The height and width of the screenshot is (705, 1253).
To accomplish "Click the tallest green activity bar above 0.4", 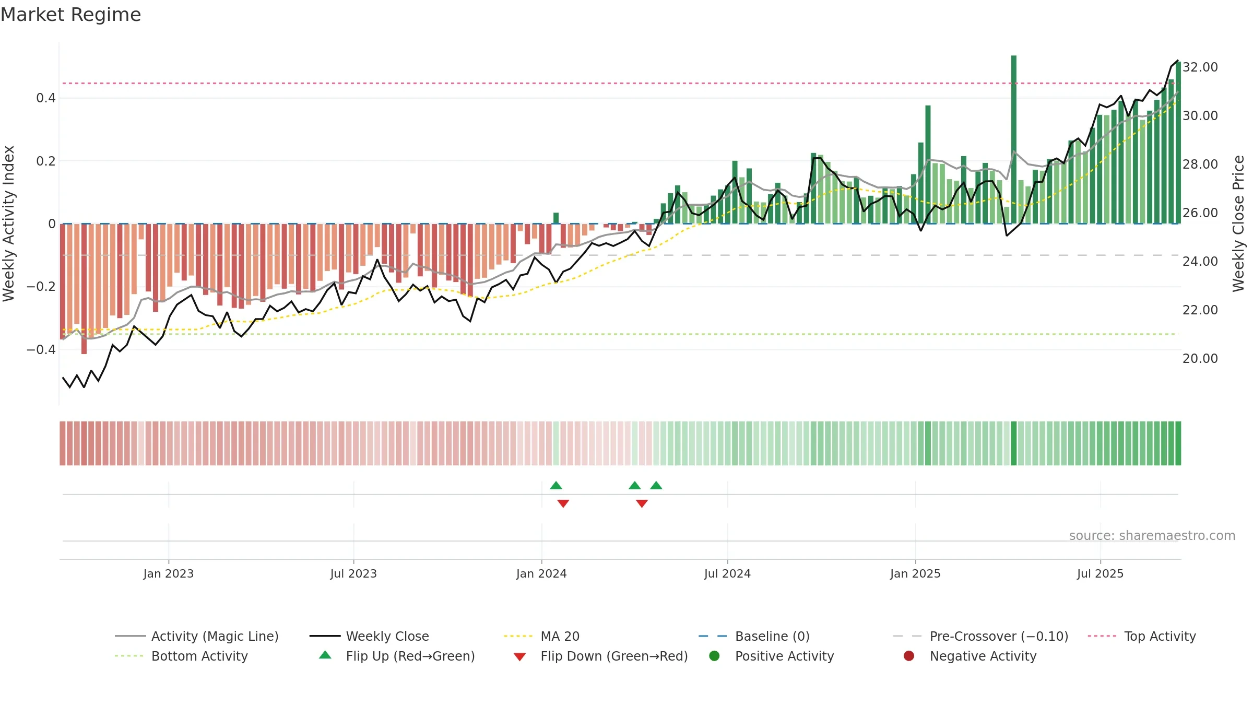I will (x=1014, y=139).
